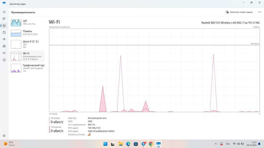The height and width of the screenshot is (148, 264).
Task: Open the weather widget 23°C Sunny
Action: (x=9, y=144)
